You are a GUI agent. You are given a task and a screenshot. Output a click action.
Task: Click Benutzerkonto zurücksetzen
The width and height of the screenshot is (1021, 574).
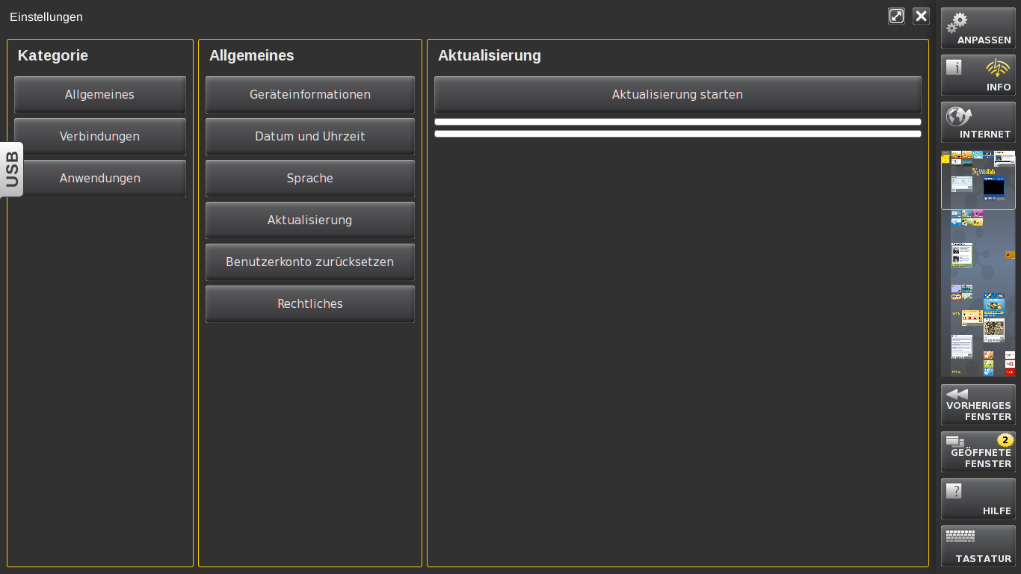pyautogui.click(x=309, y=262)
